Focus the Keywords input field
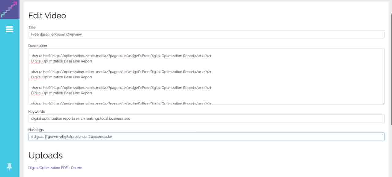This screenshot has height=177, width=392. pyautogui.click(x=206, y=119)
